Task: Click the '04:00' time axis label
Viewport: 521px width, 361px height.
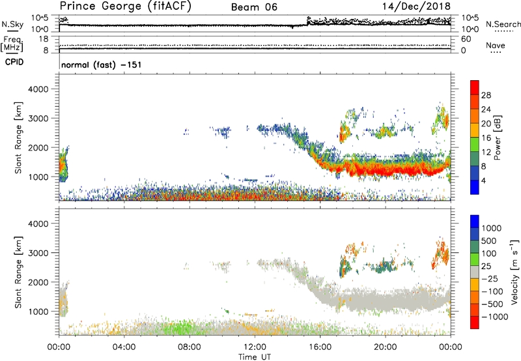Action: click(124, 347)
